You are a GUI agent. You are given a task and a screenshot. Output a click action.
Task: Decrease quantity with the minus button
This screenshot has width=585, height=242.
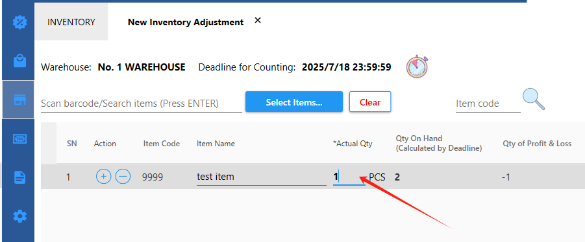[x=123, y=176]
